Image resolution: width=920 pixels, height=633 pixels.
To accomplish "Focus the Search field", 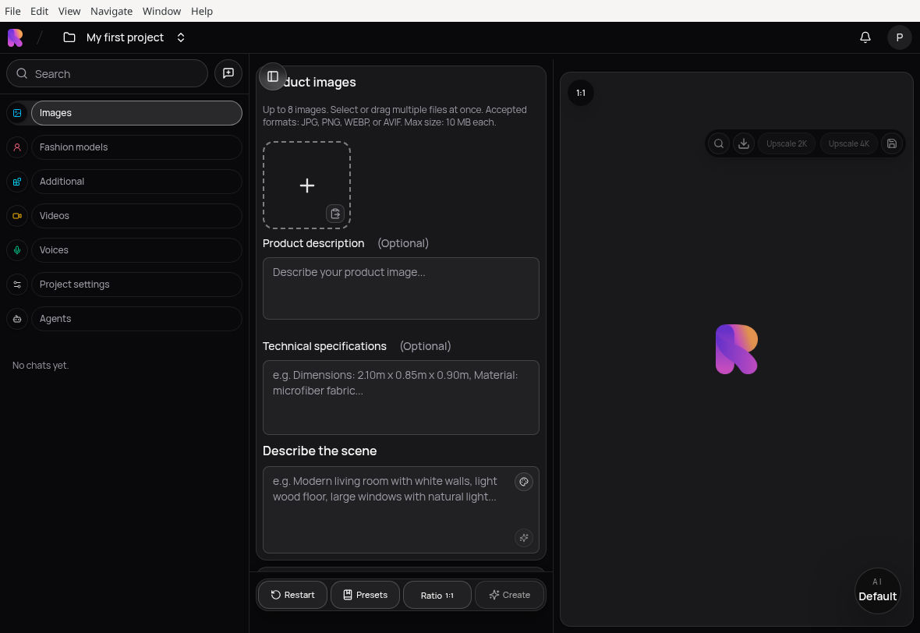I will 108,73.
